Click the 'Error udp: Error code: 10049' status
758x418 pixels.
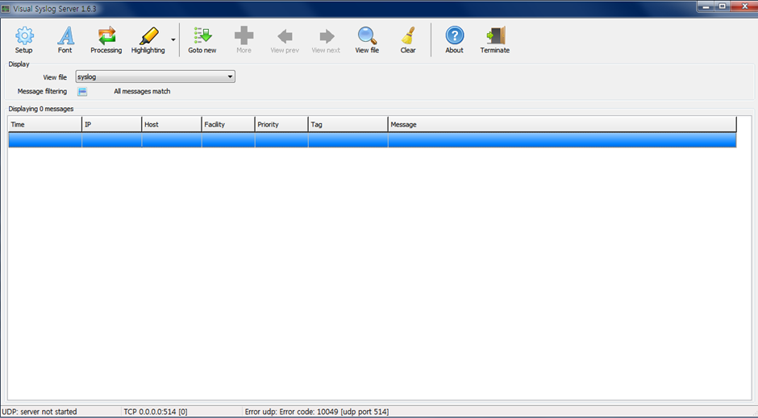(317, 412)
